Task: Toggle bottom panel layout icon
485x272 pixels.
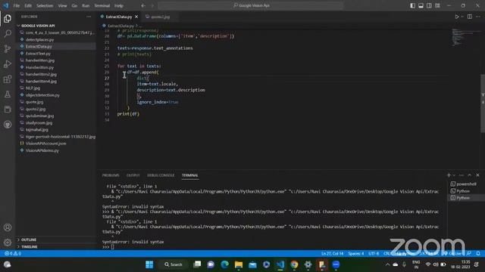Action: click(x=421, y=5)
